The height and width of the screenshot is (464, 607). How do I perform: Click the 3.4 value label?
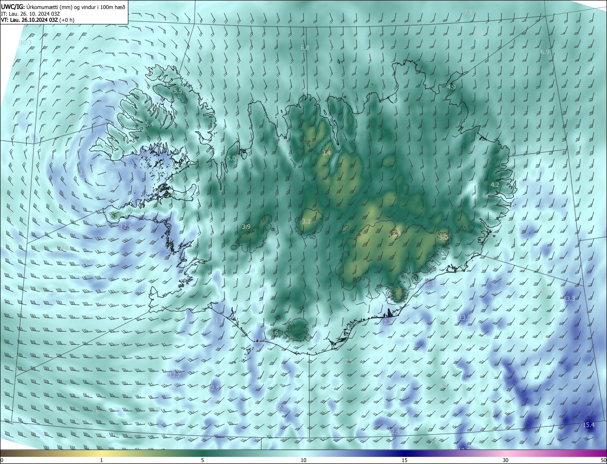(x=326, y=153)
